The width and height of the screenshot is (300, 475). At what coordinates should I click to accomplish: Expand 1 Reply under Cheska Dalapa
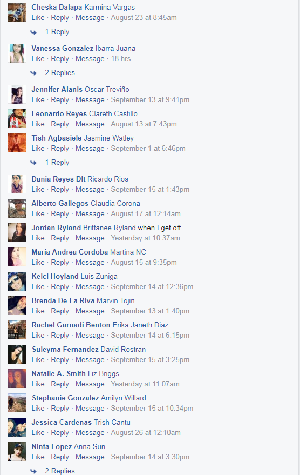click(57, 32)
